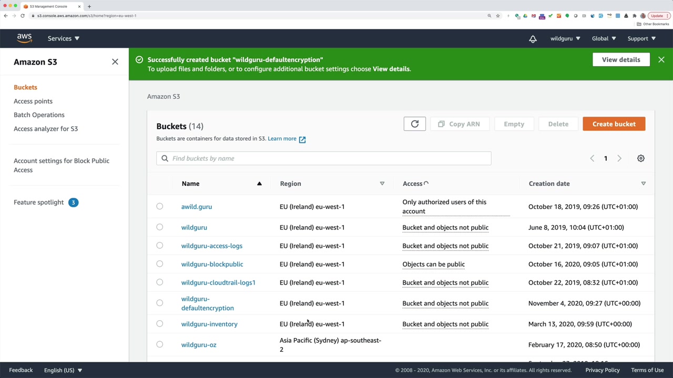Go to the next bucket page arrow
The image size is (673, 378).
point(619,159)
